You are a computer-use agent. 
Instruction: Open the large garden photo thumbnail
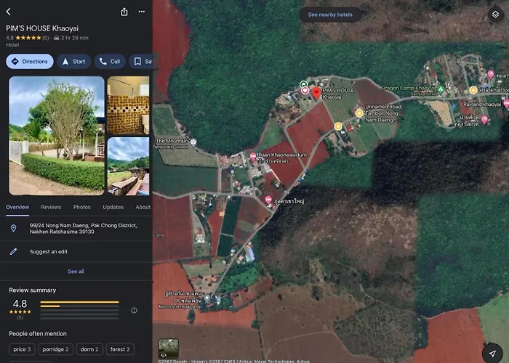57,136
